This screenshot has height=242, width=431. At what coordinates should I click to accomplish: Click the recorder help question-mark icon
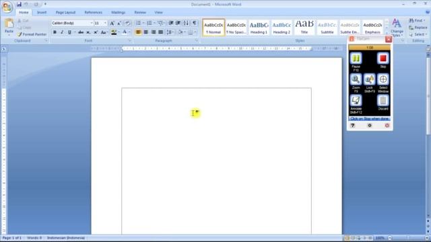[353, 126]
